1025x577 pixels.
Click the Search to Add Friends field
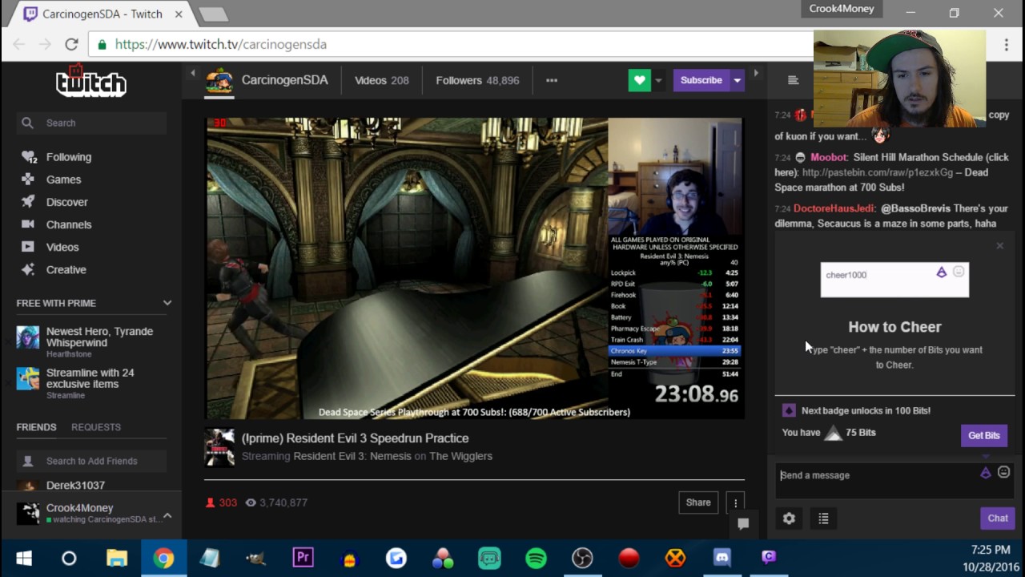click(x=91, y=461)
